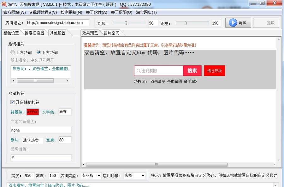Click the magnifier icon in preview search box
284x187 pixels.
coord(139,71)
